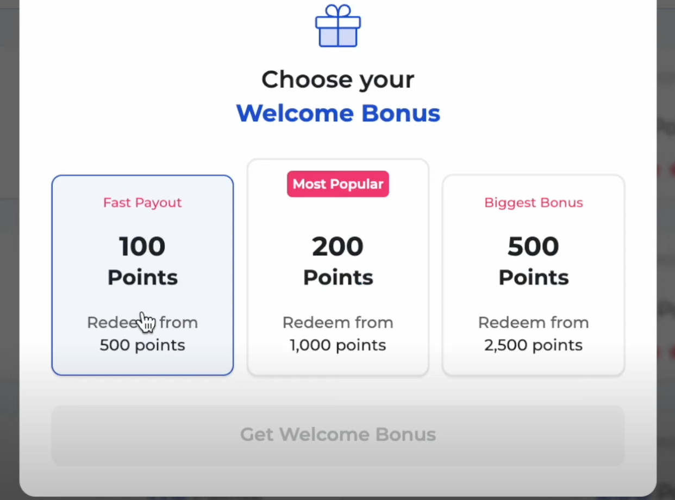Click the Fast Payout label text
The width and height of the screenshot is (675, 500).
(142, 203)
